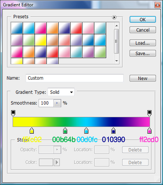Select the yellow color stop marker
The width and height of the screenshot is (163, 185).
[x=32, y=131]
